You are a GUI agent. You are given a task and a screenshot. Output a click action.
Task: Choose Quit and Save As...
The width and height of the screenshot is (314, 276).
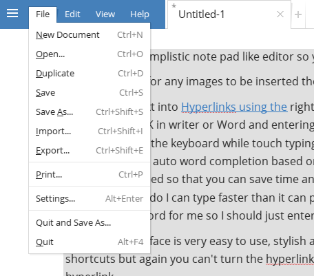click(90, 223)
